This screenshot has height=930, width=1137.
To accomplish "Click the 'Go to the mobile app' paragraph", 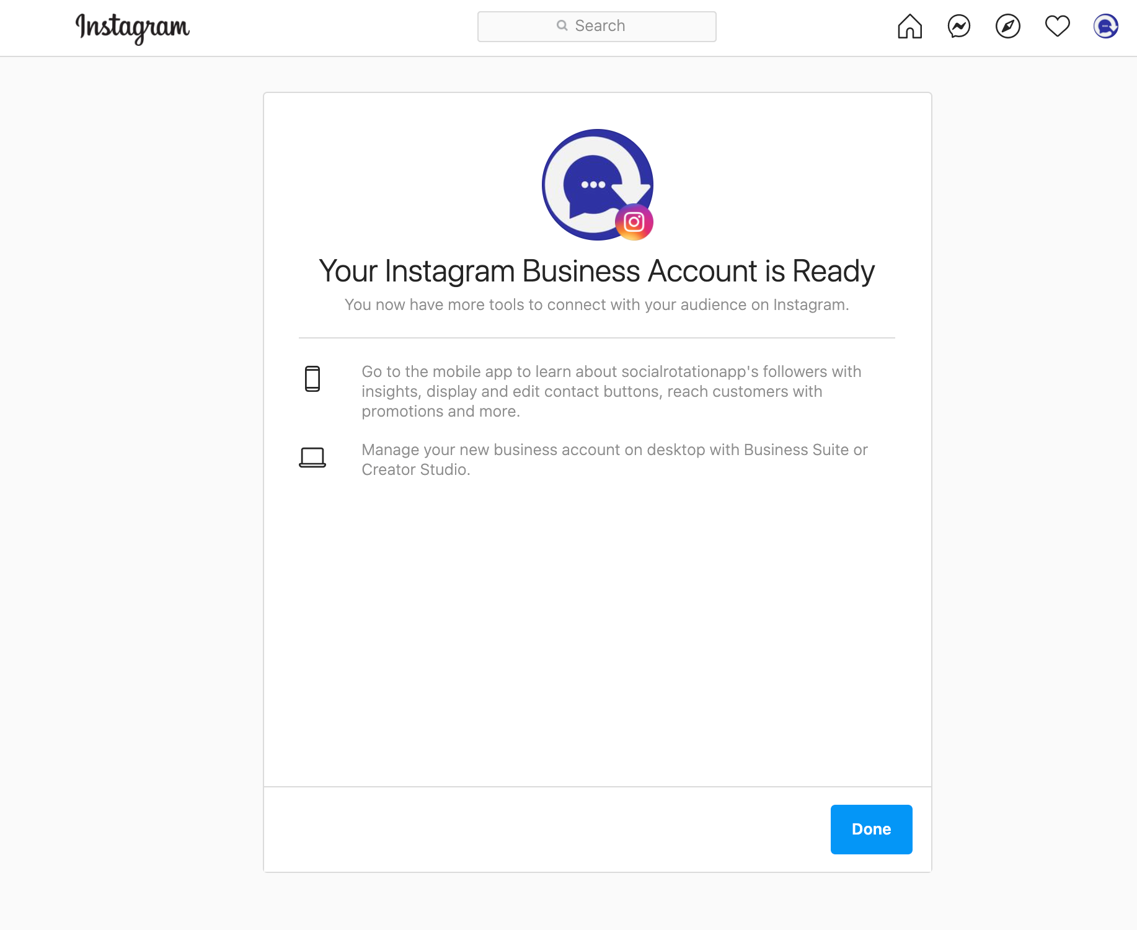I will (x=611, y=391).
